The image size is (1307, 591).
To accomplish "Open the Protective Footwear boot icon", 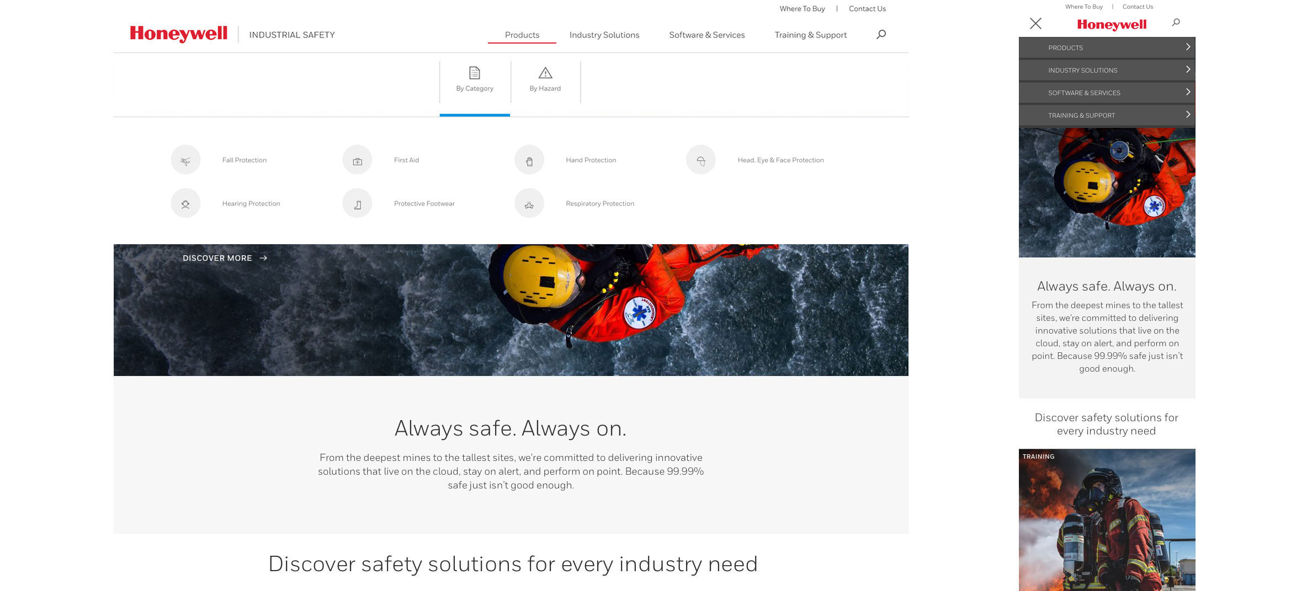I will click(x=357, y=203).
